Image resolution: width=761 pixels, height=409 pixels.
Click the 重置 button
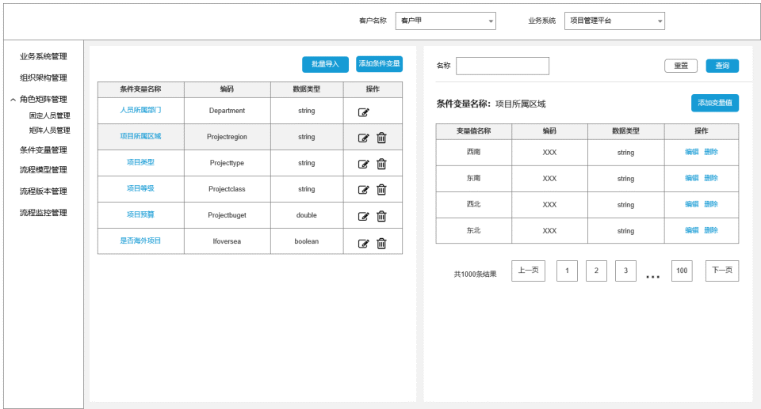pos(681,66)
